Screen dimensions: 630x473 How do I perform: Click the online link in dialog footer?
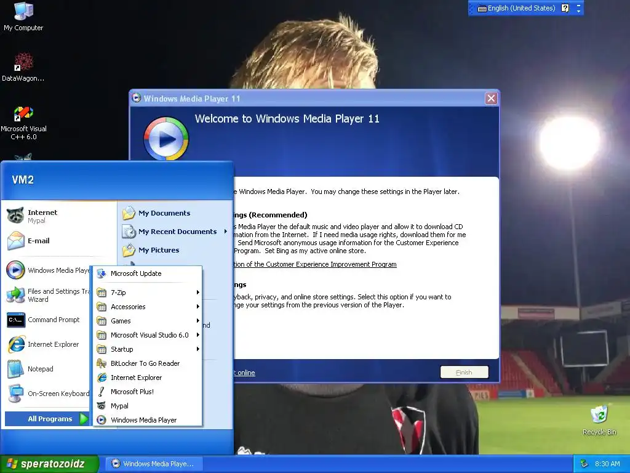244,373
